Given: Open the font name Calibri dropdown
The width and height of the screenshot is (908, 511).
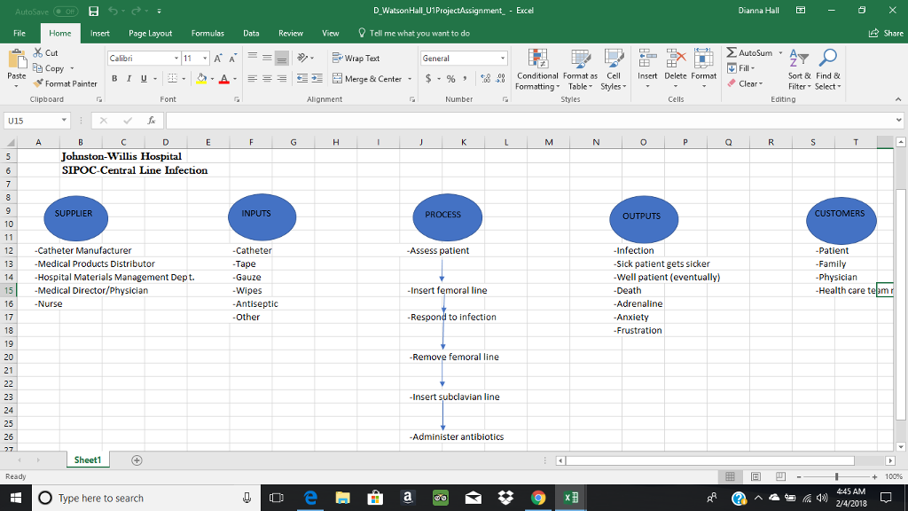Looking at the screenshot, I should click(176, 59).
